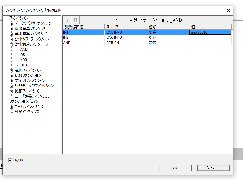Close the function selection dialog
Screen dimensions: 243x180
pos(229,10)
